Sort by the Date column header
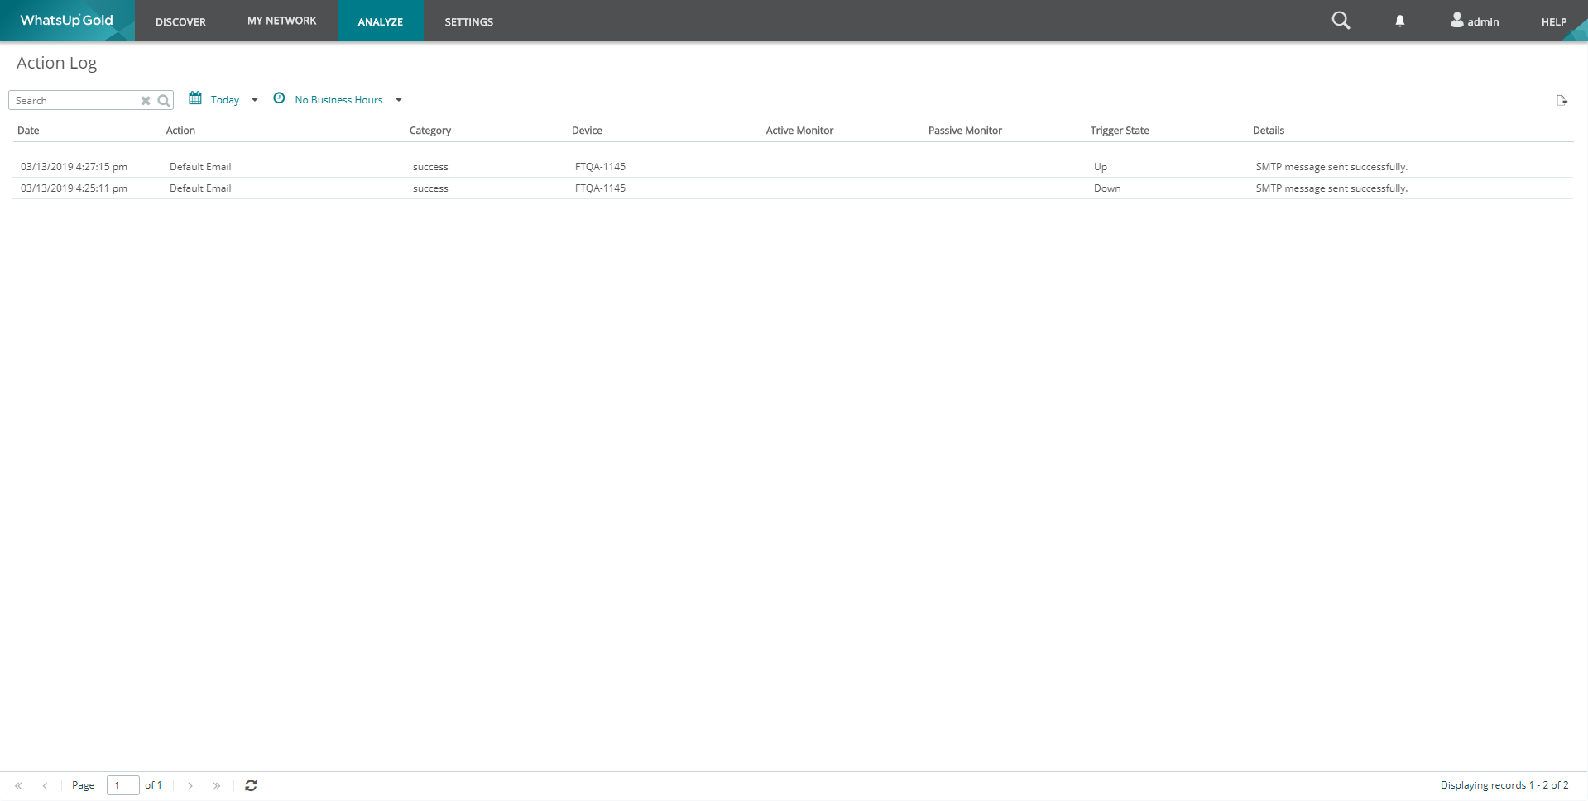The width and height of the screenshot is (1588, 801). click(x=28, y=131)
